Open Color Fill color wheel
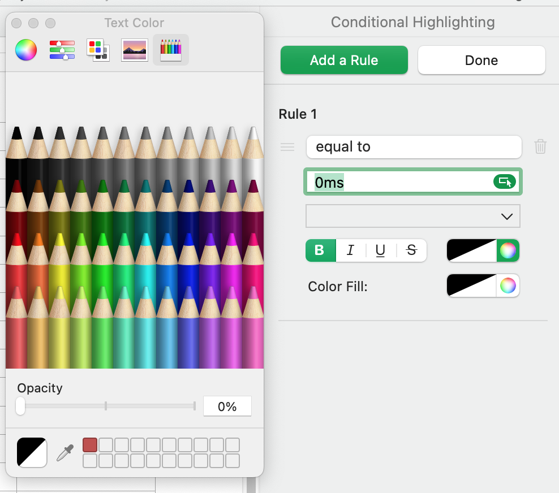559x493 pixels. point(508,286)
